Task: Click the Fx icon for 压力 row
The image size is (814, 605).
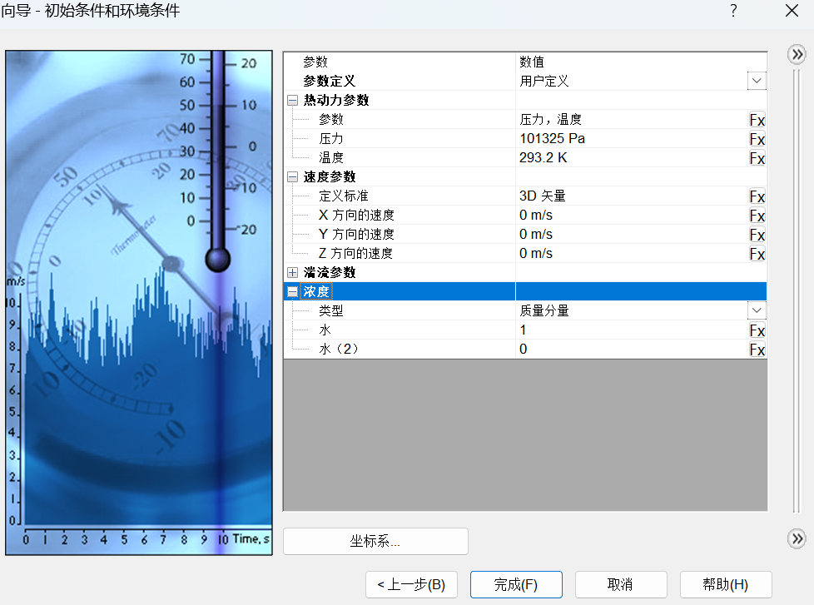Action: click(x=757, y=139)
